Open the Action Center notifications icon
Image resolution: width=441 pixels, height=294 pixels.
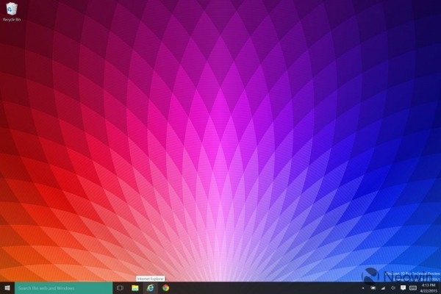coord(403,287)
